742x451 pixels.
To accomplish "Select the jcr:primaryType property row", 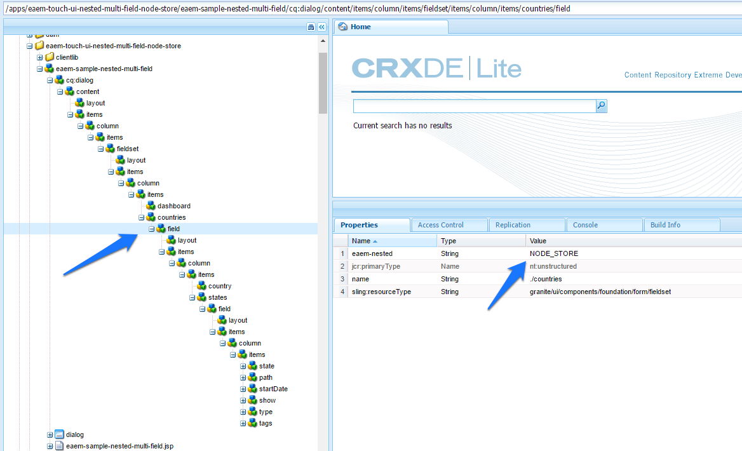I will coord(537,266).
